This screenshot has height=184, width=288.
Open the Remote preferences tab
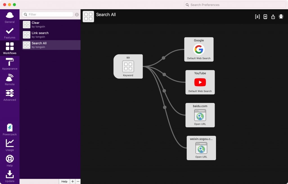pos(10,80)
